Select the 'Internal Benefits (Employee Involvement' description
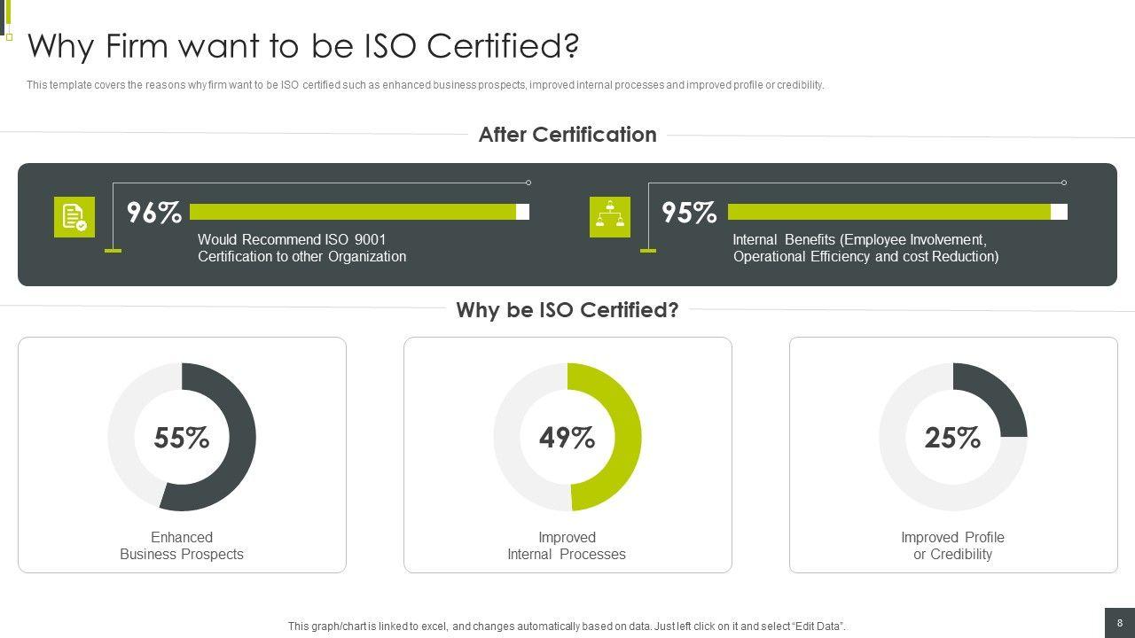The width and height of the screenshot is (1135, 638). click(865, 248)
